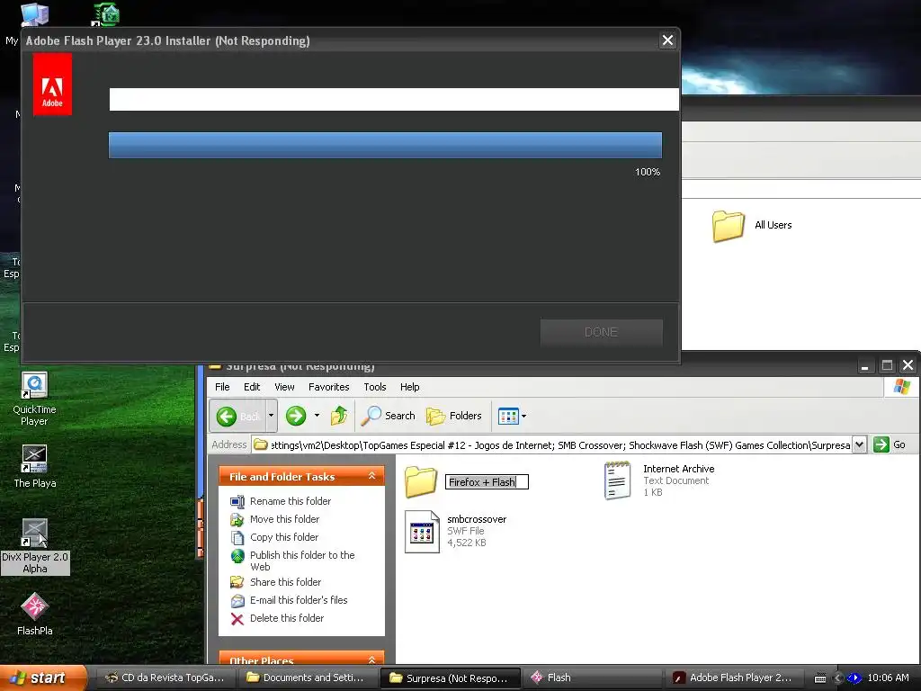Select the Firefox + Flash folder icon
921x691 pixels.
[421, 482]
